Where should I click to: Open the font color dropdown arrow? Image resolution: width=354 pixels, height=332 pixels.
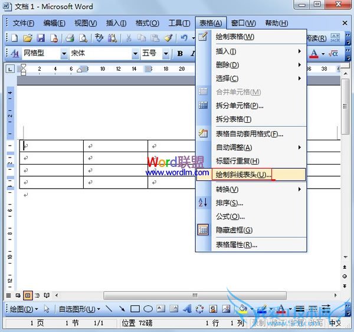(323, 54)
